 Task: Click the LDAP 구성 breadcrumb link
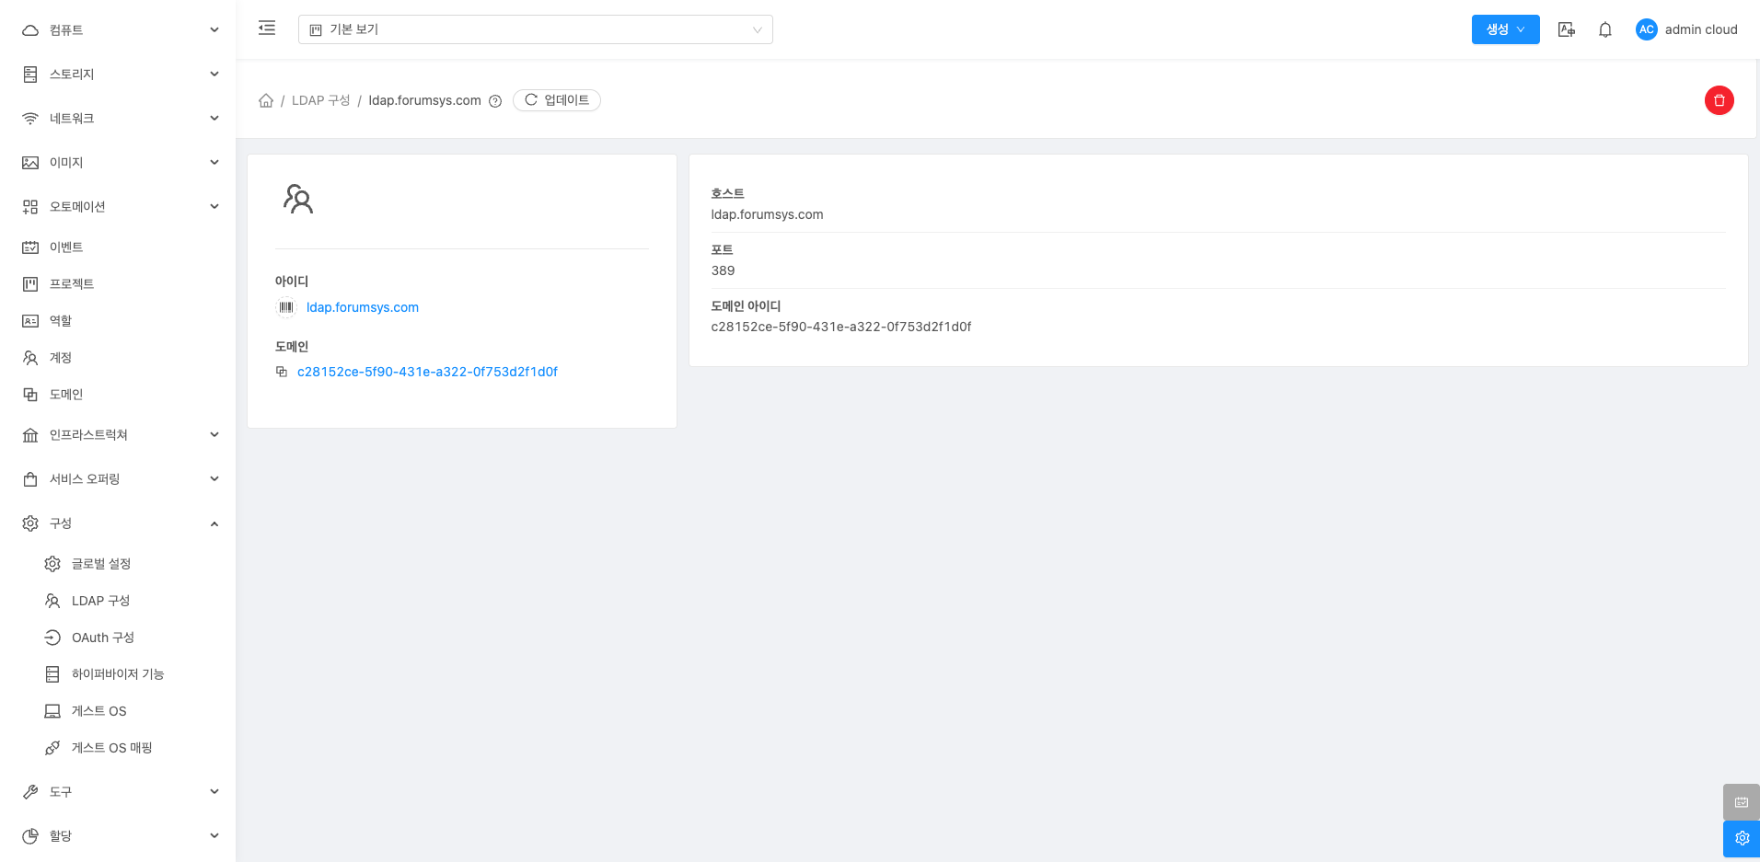320,100
